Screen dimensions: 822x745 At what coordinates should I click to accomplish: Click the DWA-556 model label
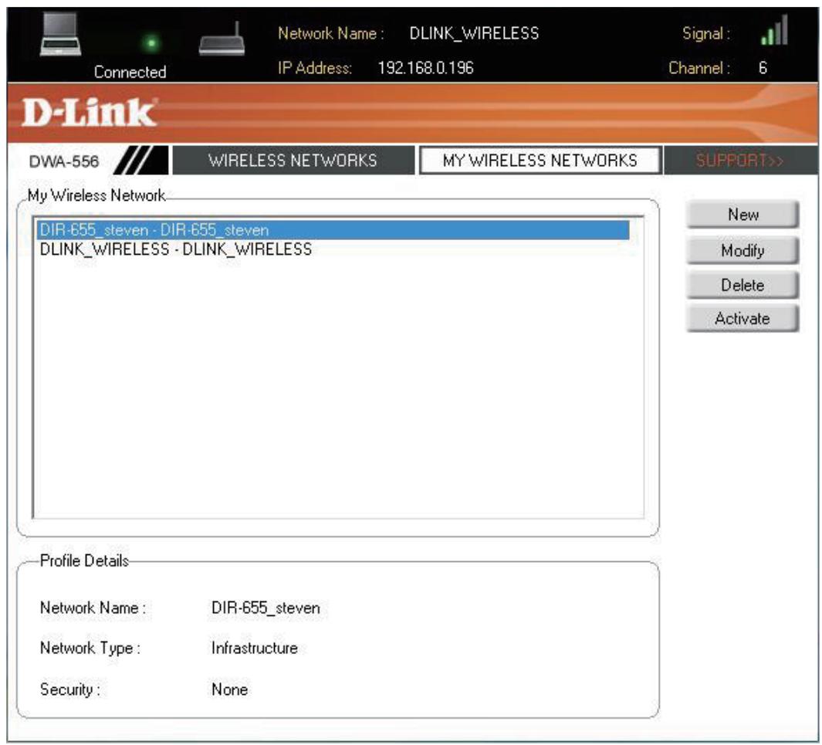pos(64,161)
